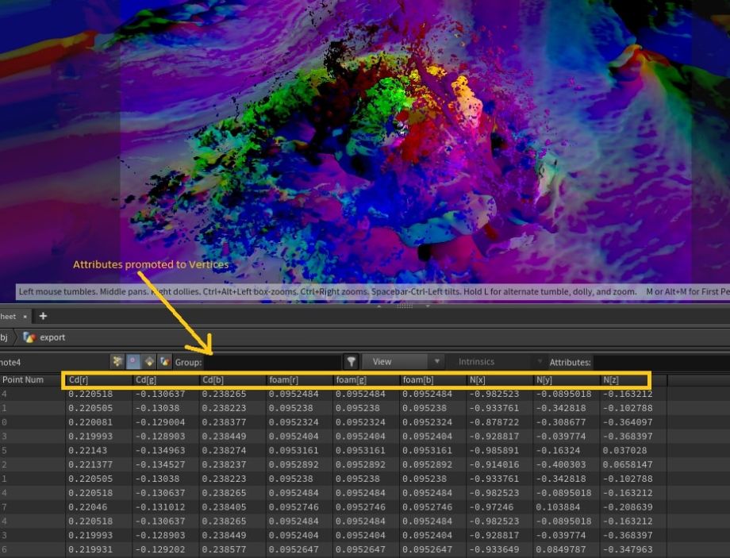Sort by N[x] column header
This screenshot has height=558, width=730.
pyautogui.click(x=499, y=380)
